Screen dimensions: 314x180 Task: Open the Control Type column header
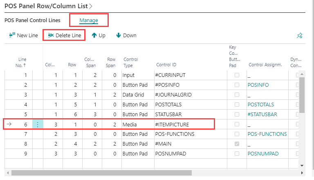click(x=131, y=62)
